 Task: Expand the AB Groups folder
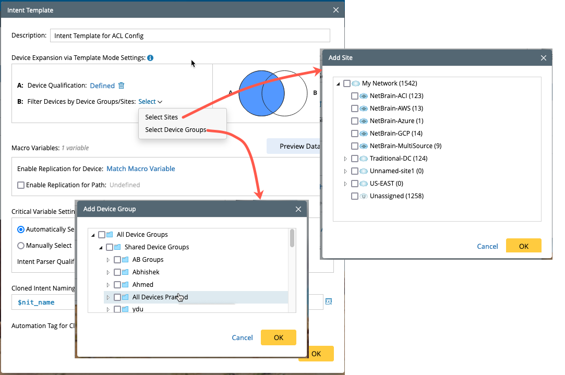108,260
